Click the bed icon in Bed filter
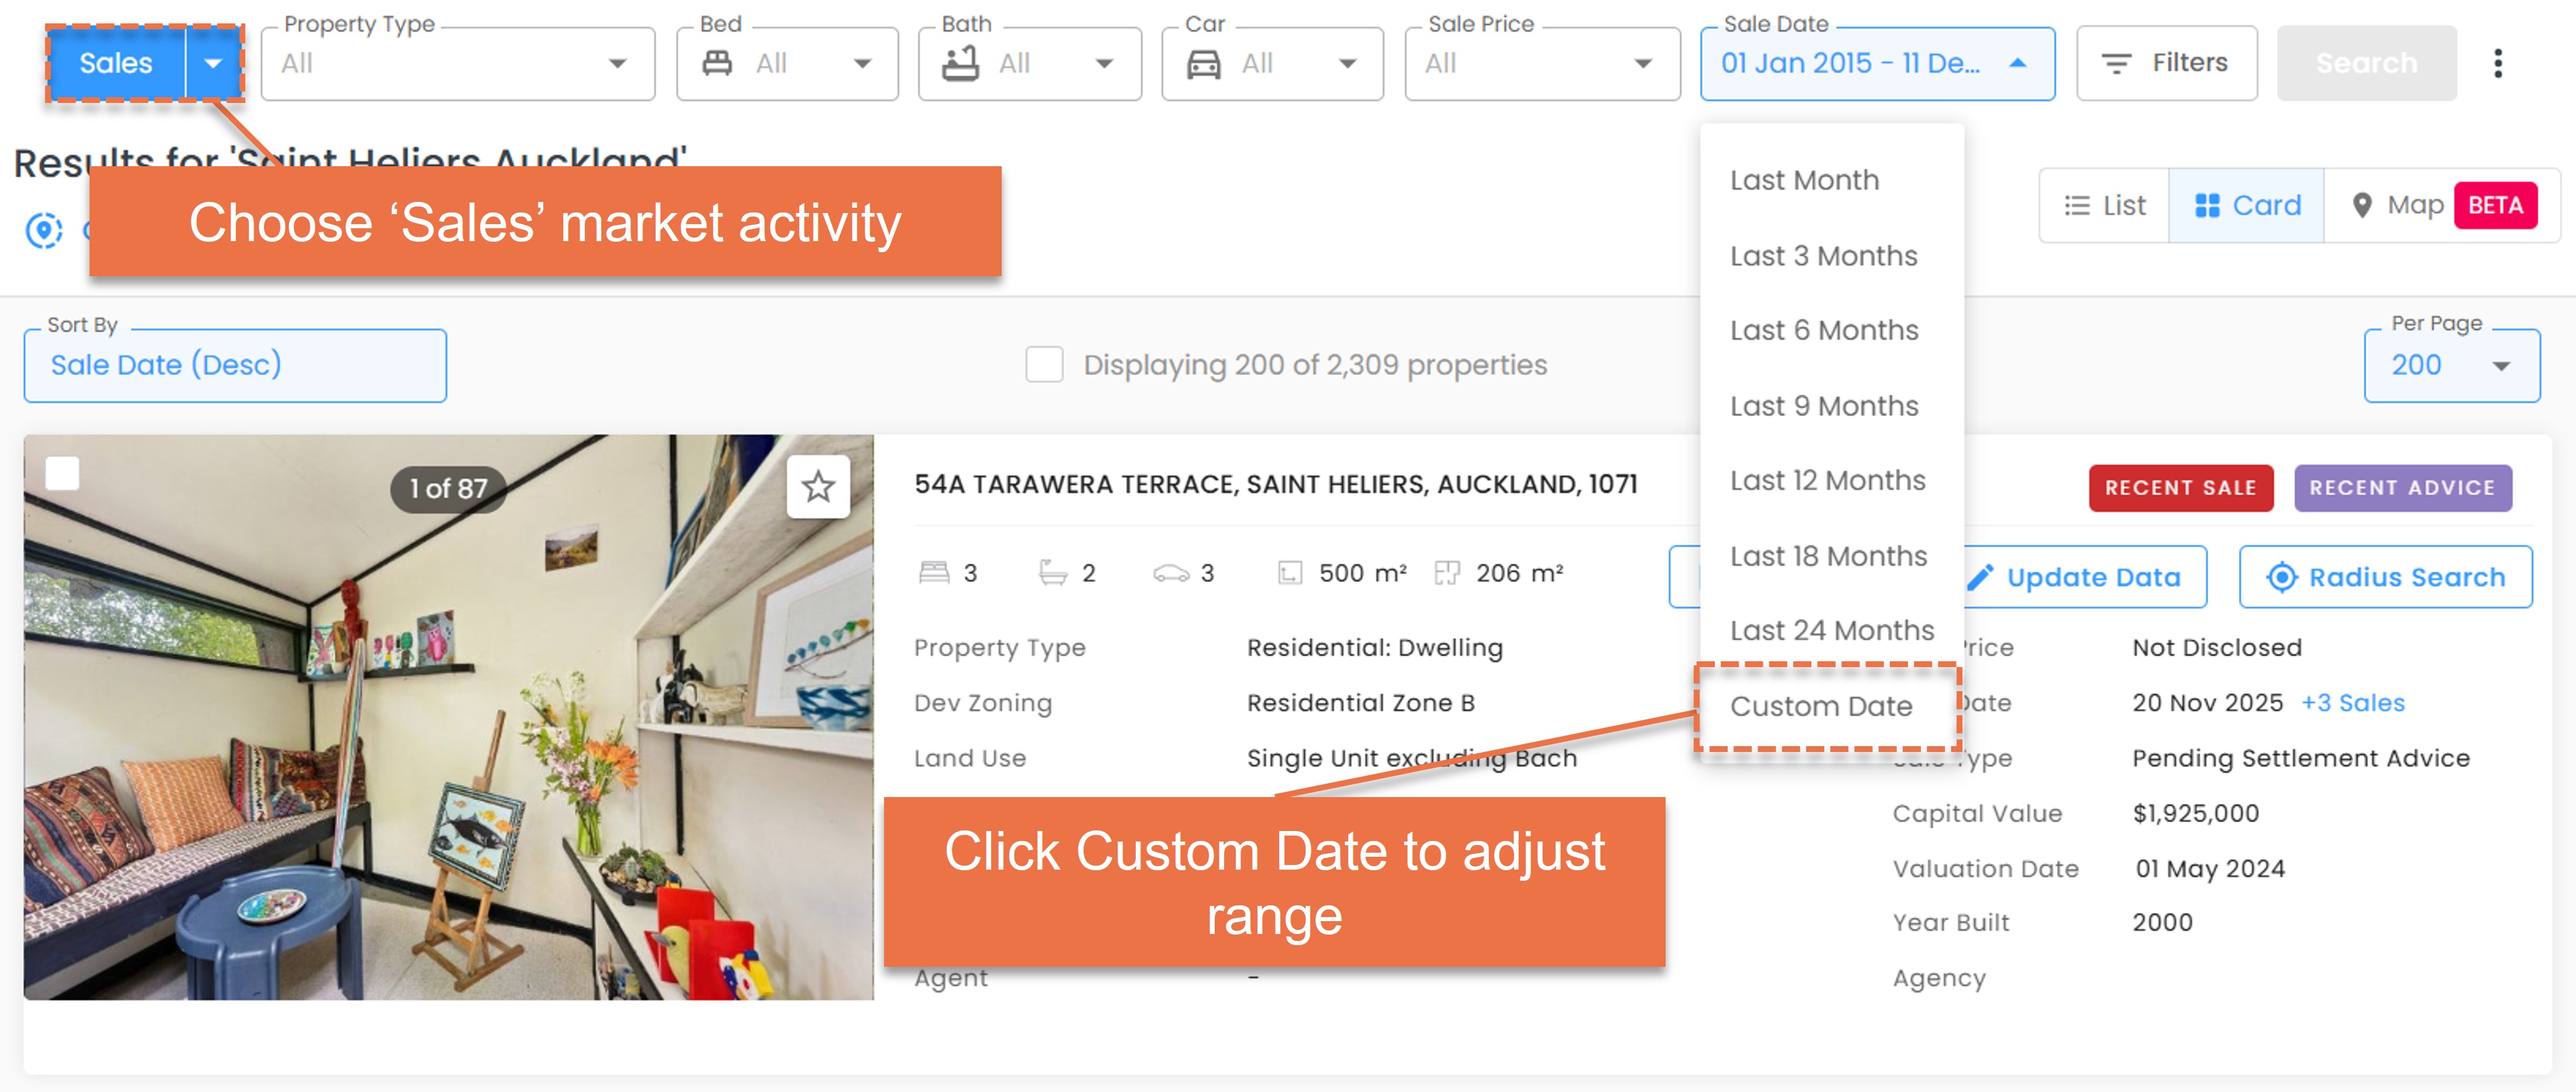The width and height of the screenshot is (2576, 1092). [716, 64]
